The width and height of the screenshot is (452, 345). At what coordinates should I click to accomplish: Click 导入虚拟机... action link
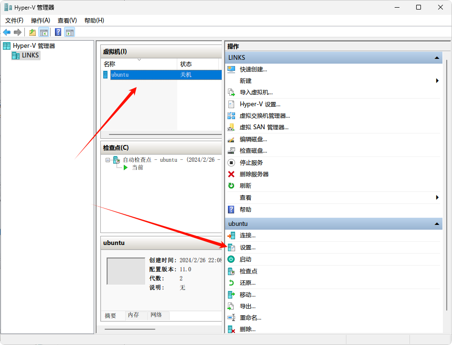[256, 92]
